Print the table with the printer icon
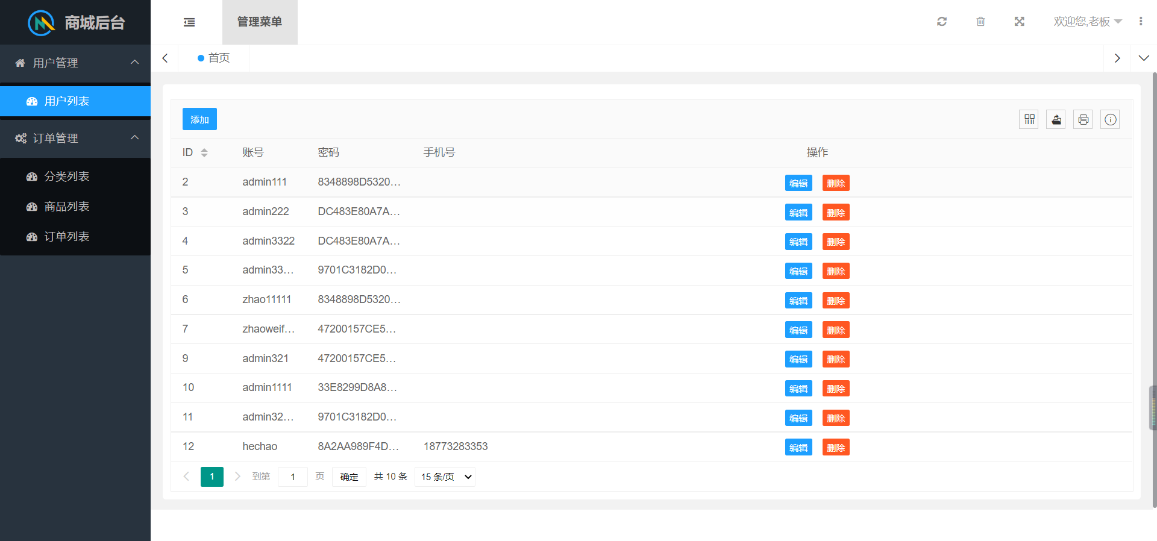The height and width of the screenshot is (541, 1157). point(1083,119)
